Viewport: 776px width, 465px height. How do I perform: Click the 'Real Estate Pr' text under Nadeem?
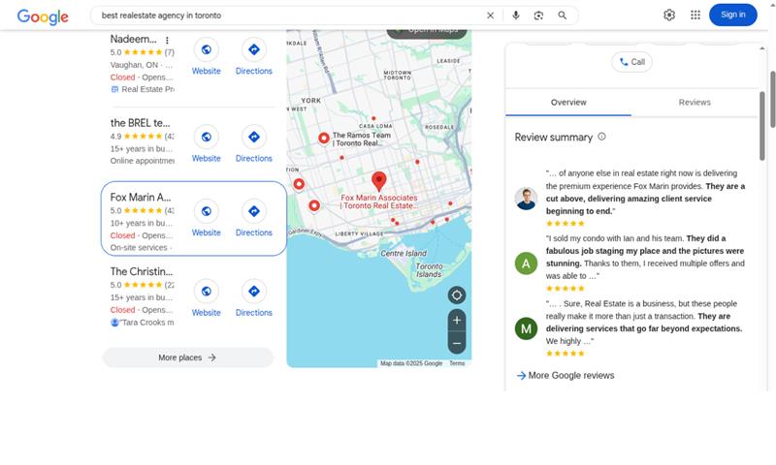[x=147, y=89]
